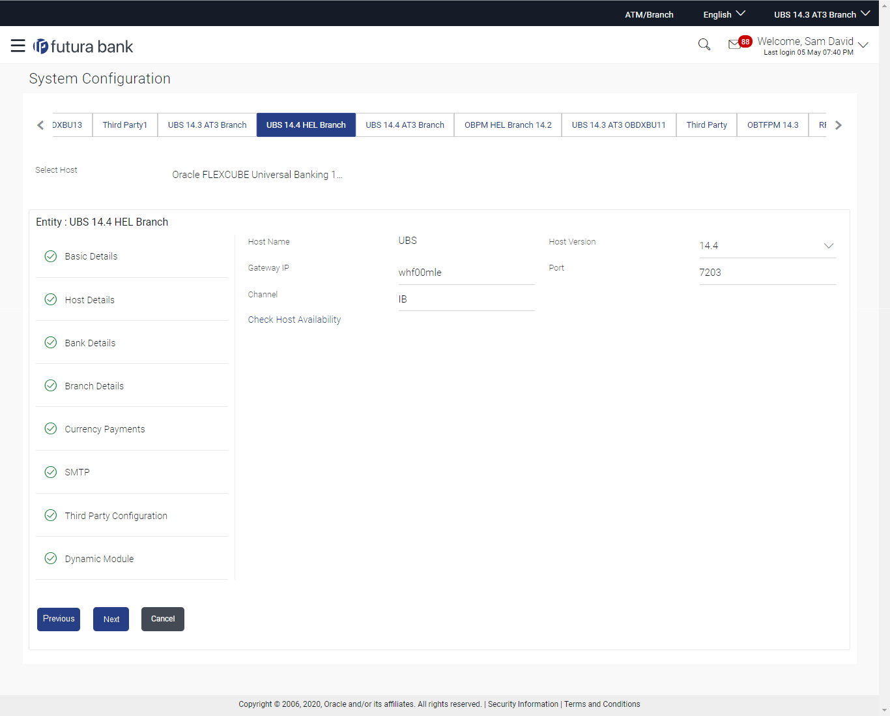
Task: Click the Channel field showing IB
Action: tap(467, 299)
